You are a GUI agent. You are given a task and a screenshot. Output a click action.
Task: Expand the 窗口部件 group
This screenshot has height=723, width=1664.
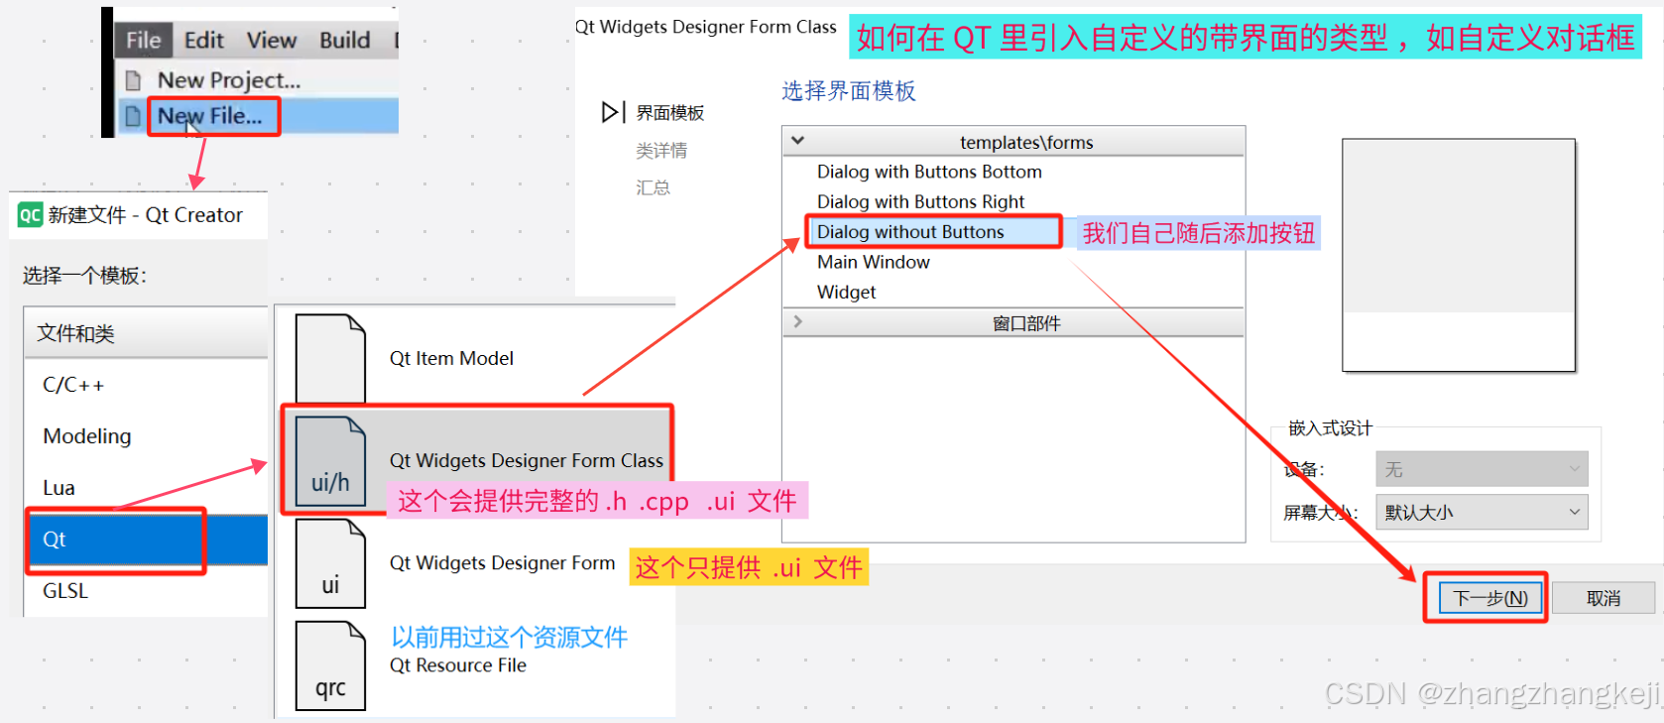coord(797,322)
